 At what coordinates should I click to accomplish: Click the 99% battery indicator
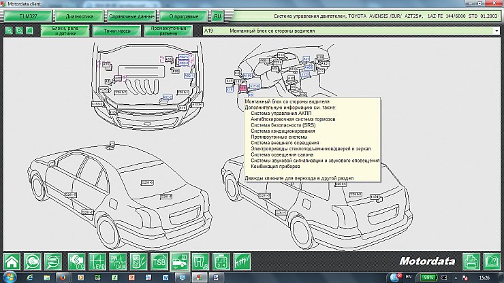tap(428, 278)
